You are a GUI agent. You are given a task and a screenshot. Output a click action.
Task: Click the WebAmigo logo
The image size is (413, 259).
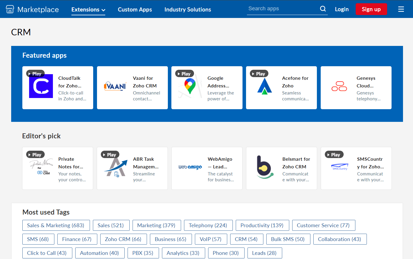coord(190,167)
